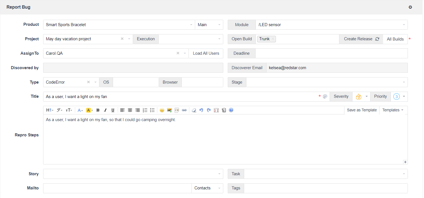Screen dimensions: 424x198
Task: Click the Load All Users button
Action: (x=206, y=53)
